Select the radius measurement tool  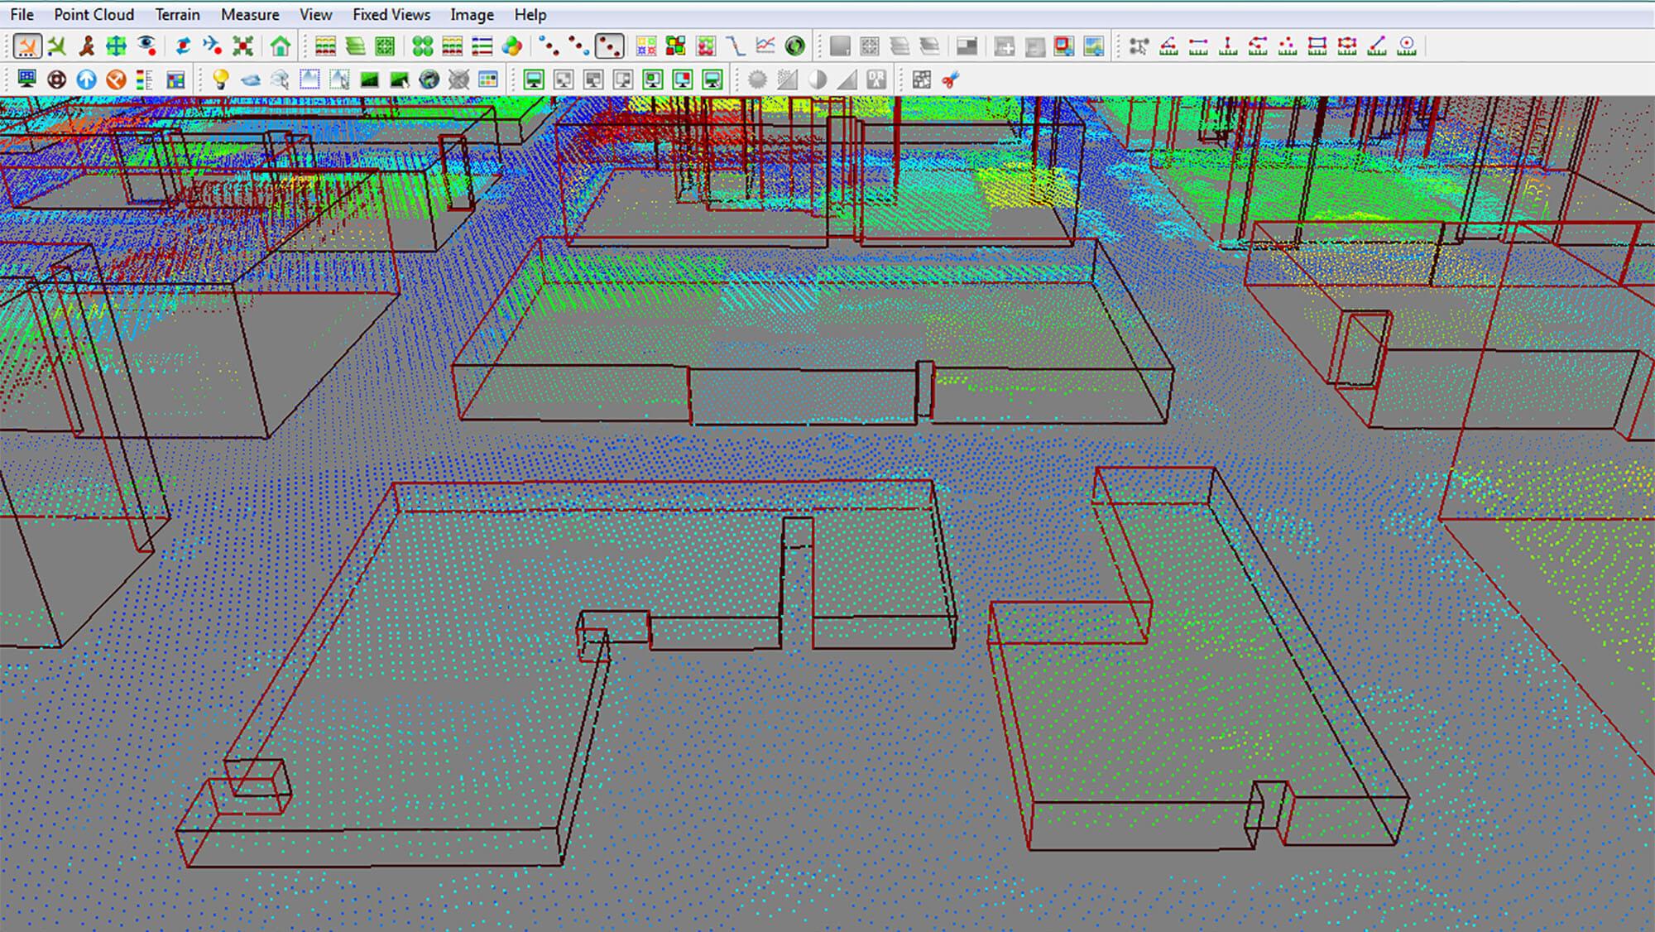coord(1406,46)
